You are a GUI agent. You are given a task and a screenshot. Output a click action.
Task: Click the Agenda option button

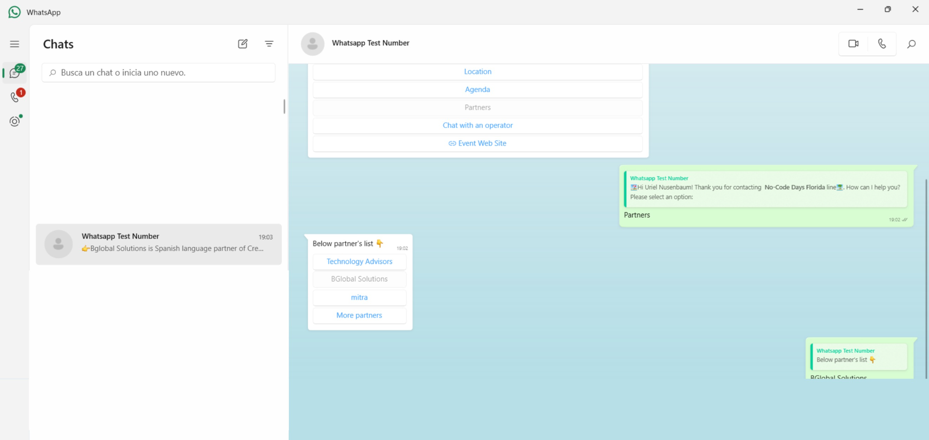point(478,89)
